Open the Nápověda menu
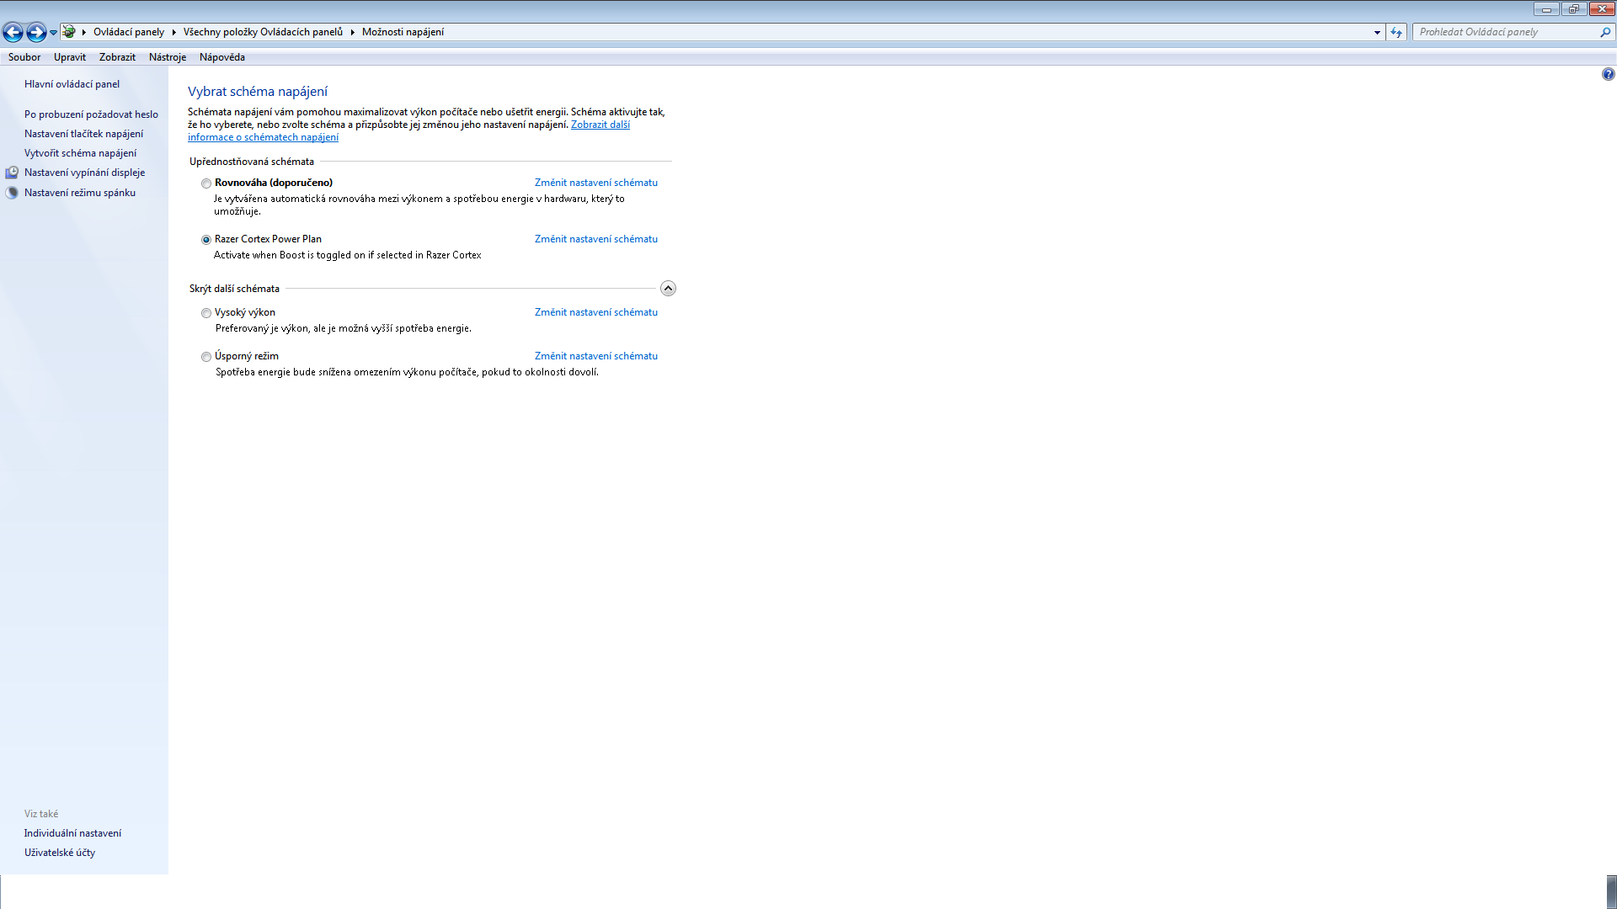The image size is (1617, 909). [222, 57]
